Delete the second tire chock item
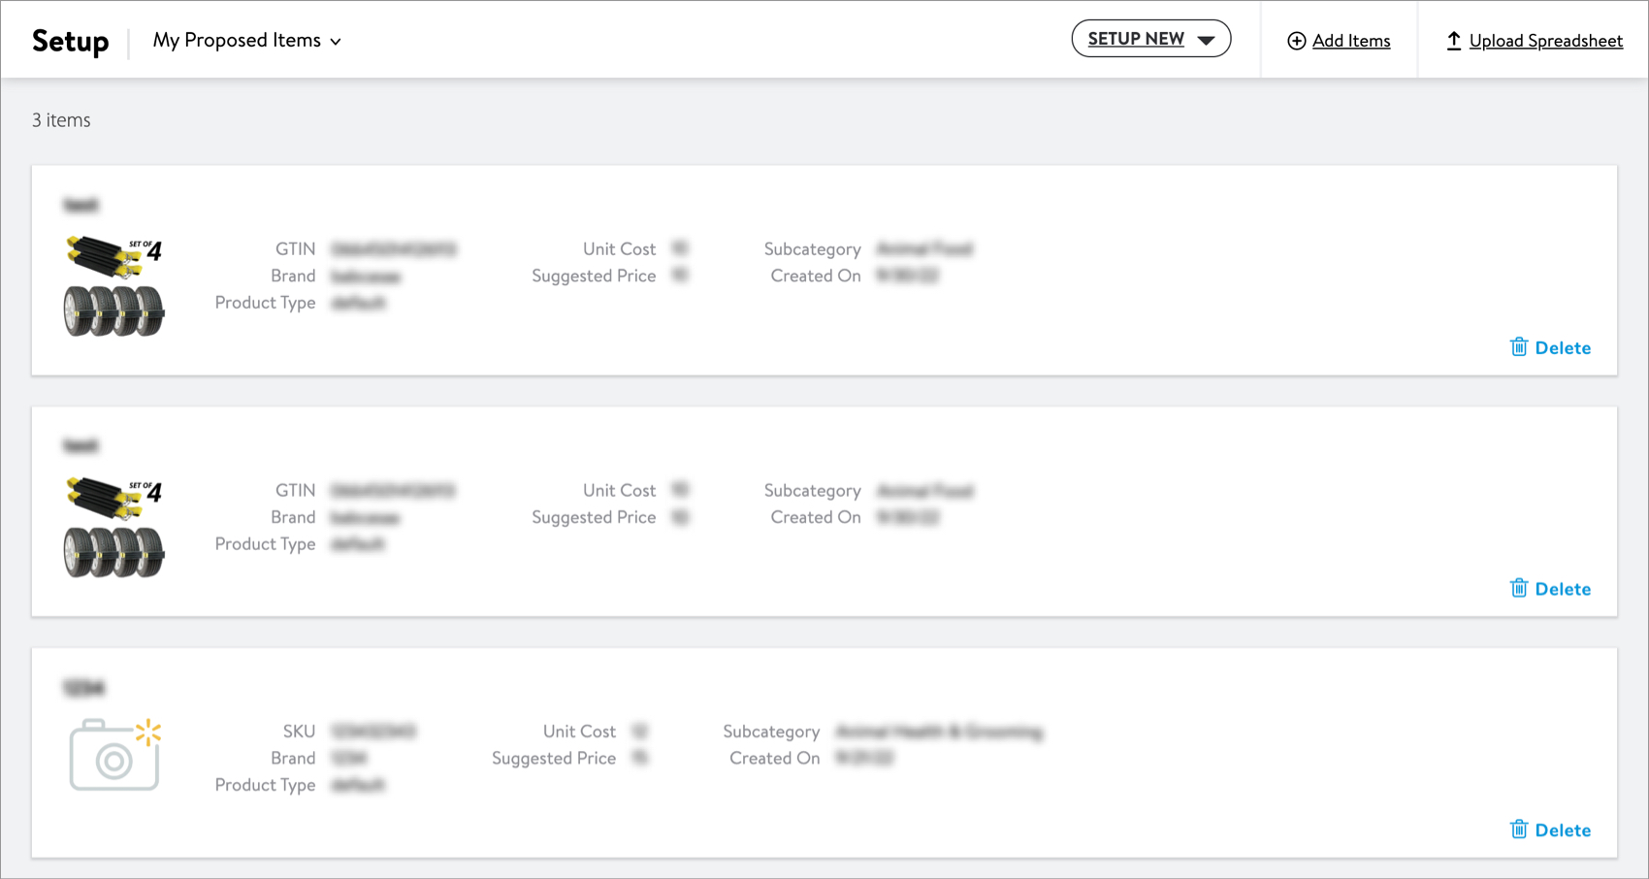1649x879 pixels. click(x=1550, y=589)
